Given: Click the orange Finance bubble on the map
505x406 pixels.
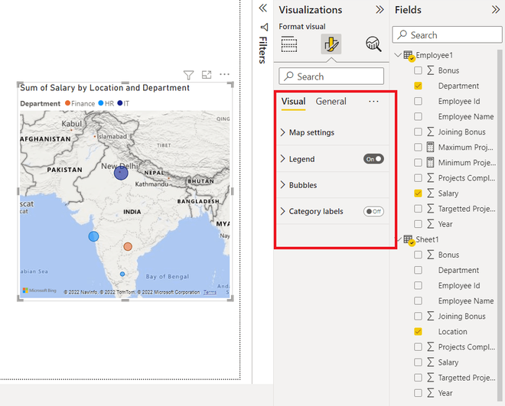Looking at the screenshot, I should pos(128,247).
